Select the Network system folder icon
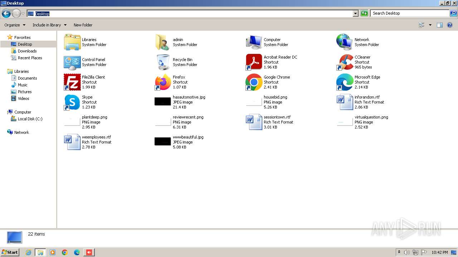Viewport: 458px width, 257px height. [x=345, y=42]
